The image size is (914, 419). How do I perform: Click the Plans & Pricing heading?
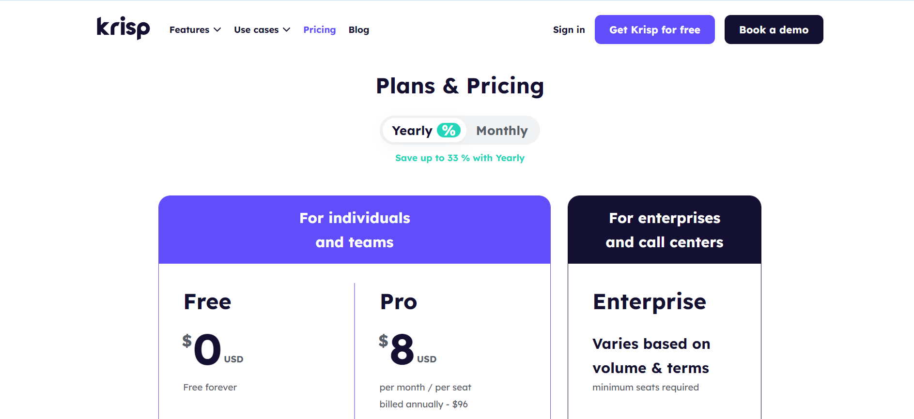[x=460, y=86]
